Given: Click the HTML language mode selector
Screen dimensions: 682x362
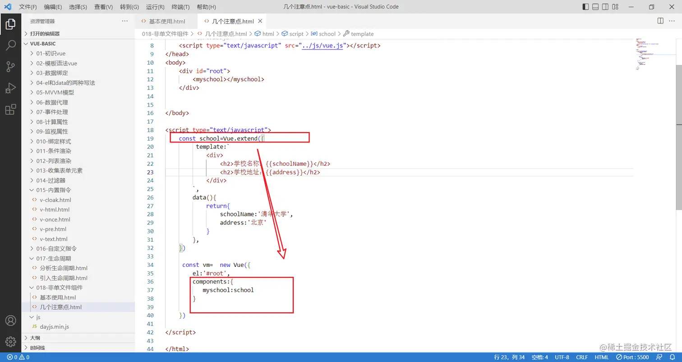Looking at the screenshot, I should point(602,357).
